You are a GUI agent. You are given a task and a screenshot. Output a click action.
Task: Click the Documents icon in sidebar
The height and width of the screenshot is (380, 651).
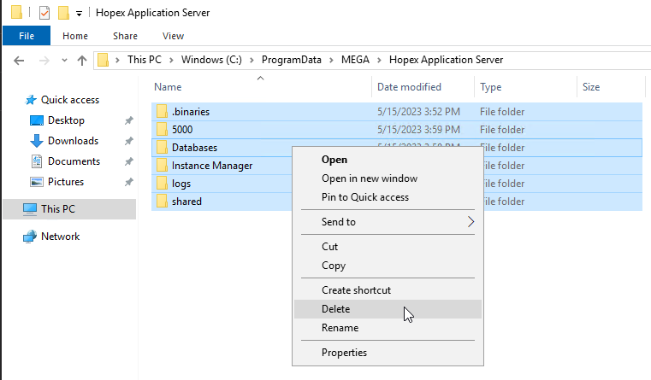pyautogui.click(x=37, y=161)
